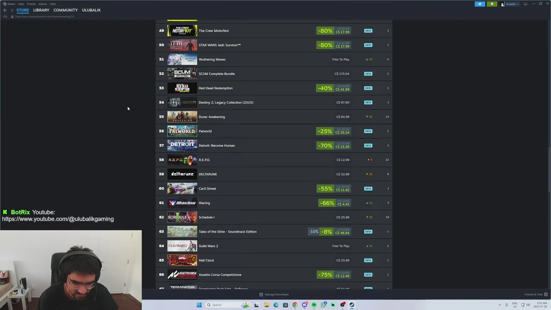
Task: Go forward using the forward arrow
Action: tap(12, 10)
